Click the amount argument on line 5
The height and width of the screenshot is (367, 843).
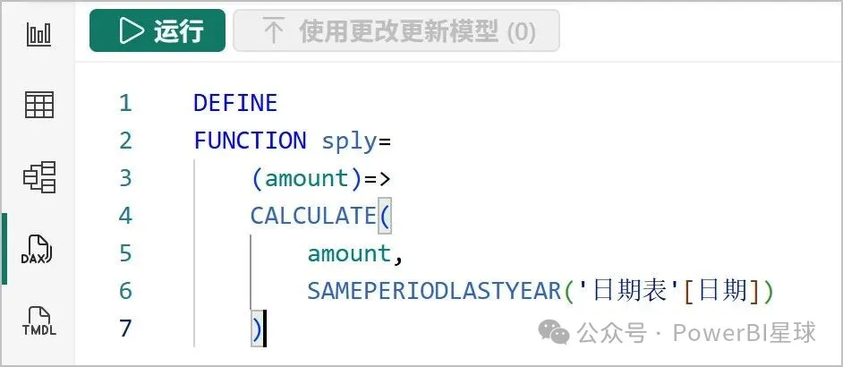click(349, 253)
